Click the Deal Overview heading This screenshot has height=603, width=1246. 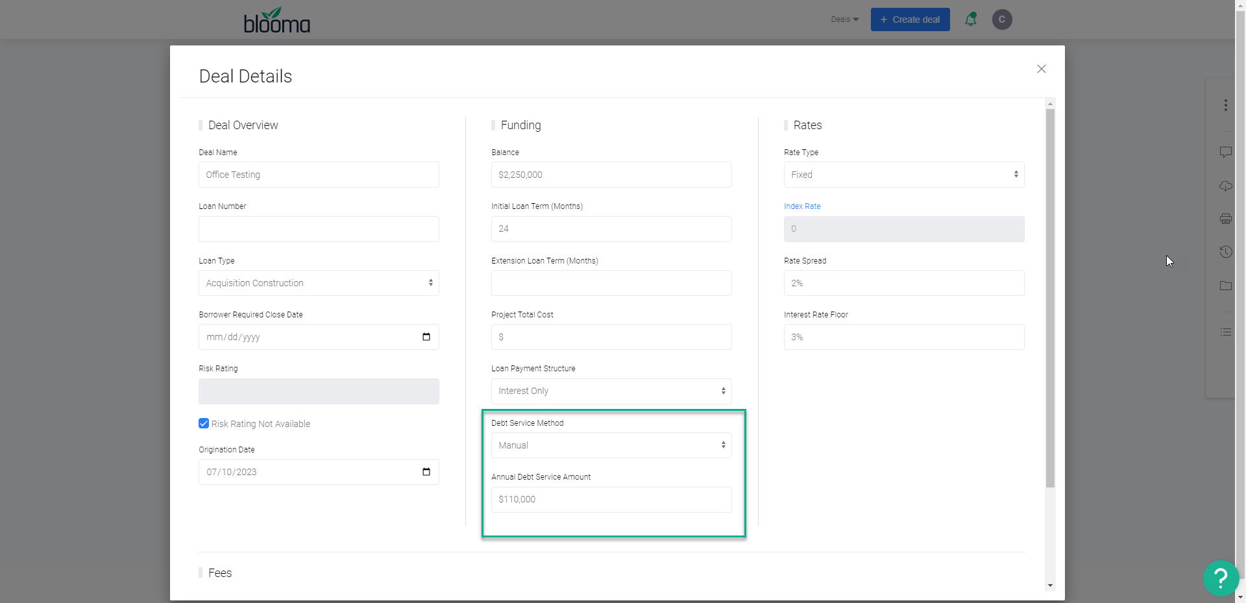243,125
